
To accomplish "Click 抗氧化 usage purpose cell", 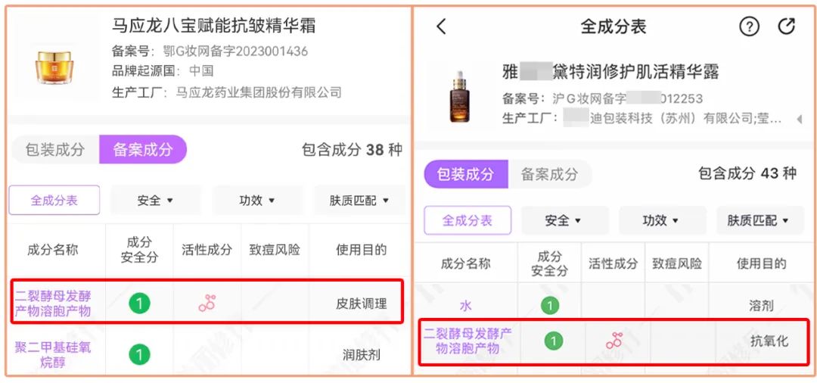I will [769, 341].
